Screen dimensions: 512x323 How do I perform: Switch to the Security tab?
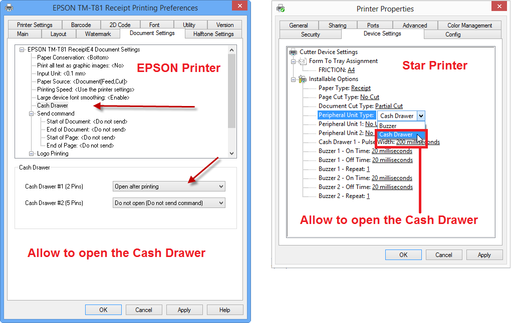coord(310,34)
